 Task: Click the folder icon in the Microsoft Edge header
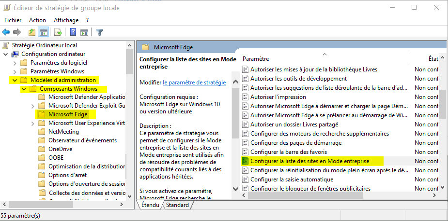[145, 47]
